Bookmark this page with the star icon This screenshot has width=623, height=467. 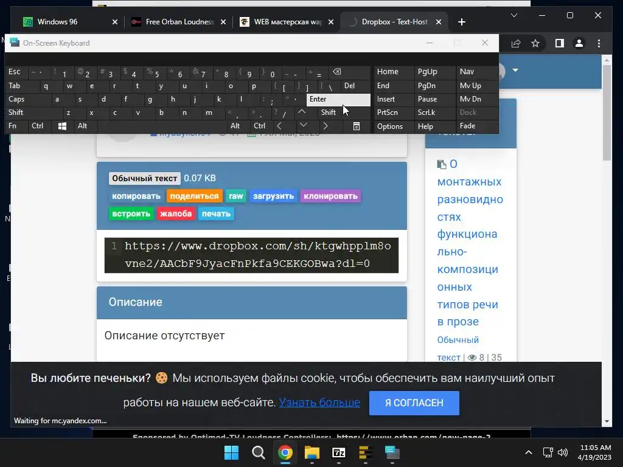coord(535,43)
